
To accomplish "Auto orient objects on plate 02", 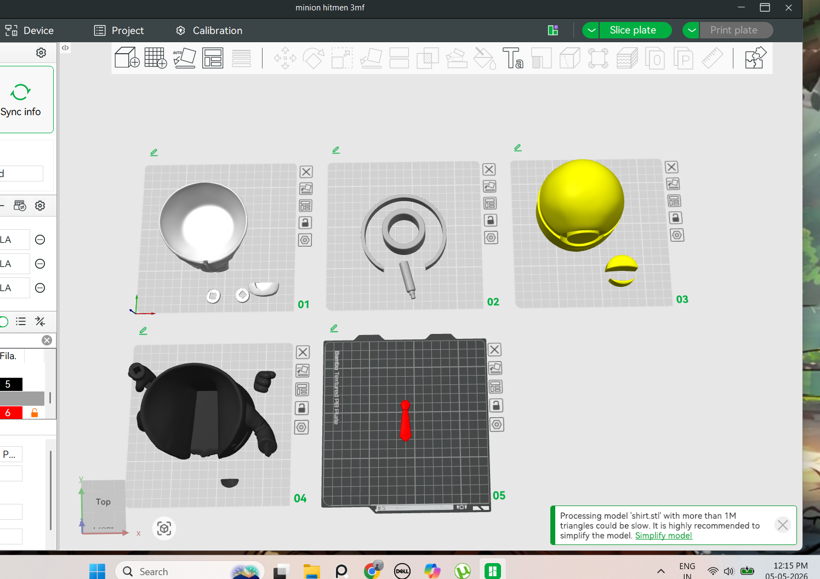I will [x=489, y=186].
